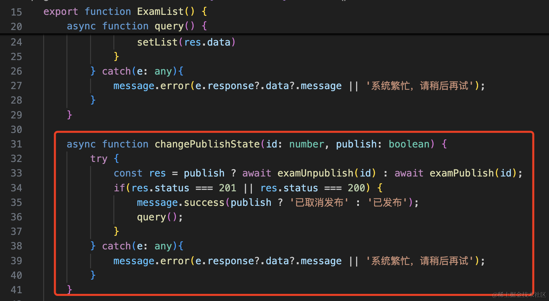
Task: Click the '已取消发布' string on line 35
Action: pos(319,202)
